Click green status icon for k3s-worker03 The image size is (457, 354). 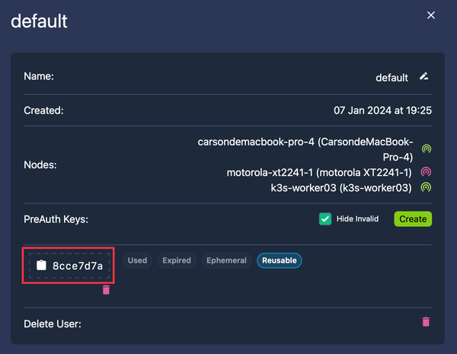[426, 187]
